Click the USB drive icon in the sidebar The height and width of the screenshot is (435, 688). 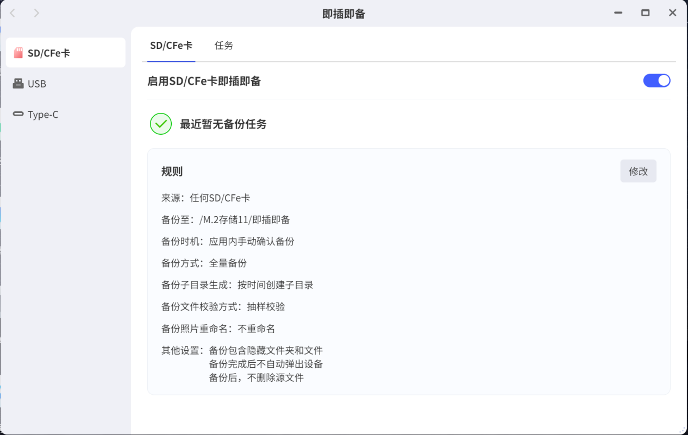point(18,84)
